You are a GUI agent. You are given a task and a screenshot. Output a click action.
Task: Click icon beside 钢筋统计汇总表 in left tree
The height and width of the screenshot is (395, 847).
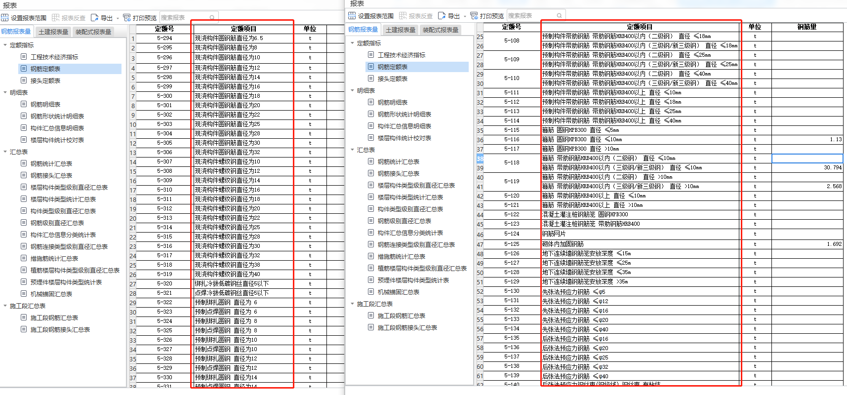coord(24,163)
